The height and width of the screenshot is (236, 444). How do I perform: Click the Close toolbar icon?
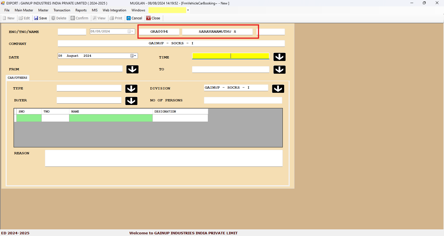click(148, 18)
